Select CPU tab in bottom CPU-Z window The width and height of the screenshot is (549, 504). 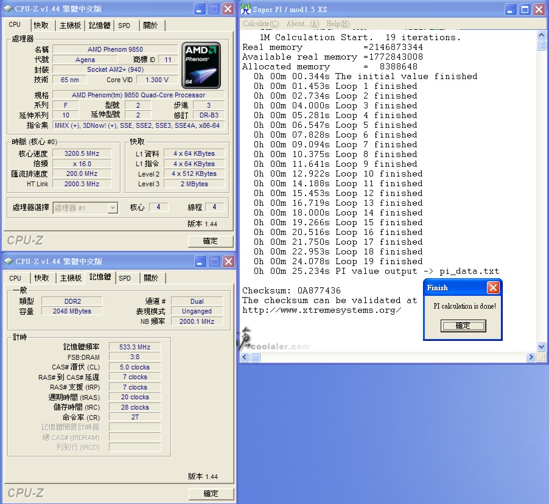click(x=15, y=278)
